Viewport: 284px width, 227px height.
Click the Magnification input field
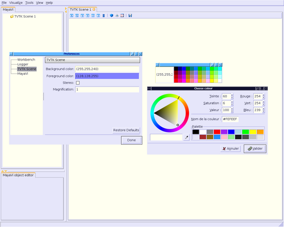point(107,89)
